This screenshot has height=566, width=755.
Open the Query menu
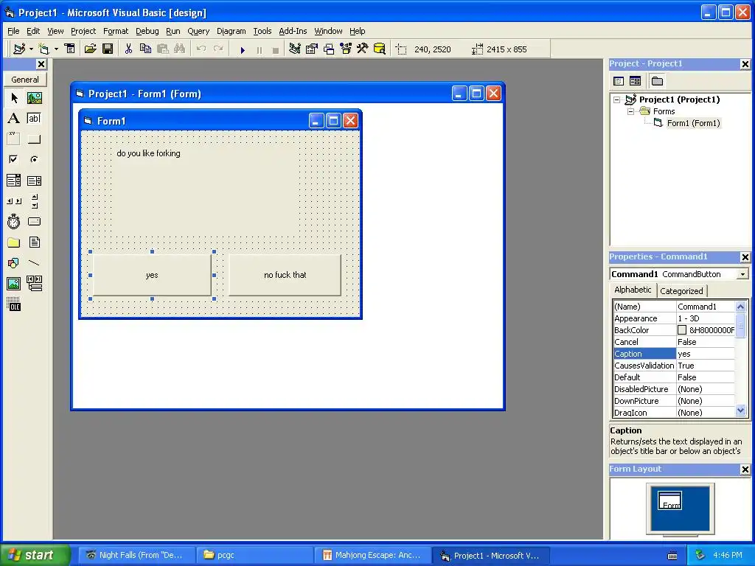click(x=198, y=31)
